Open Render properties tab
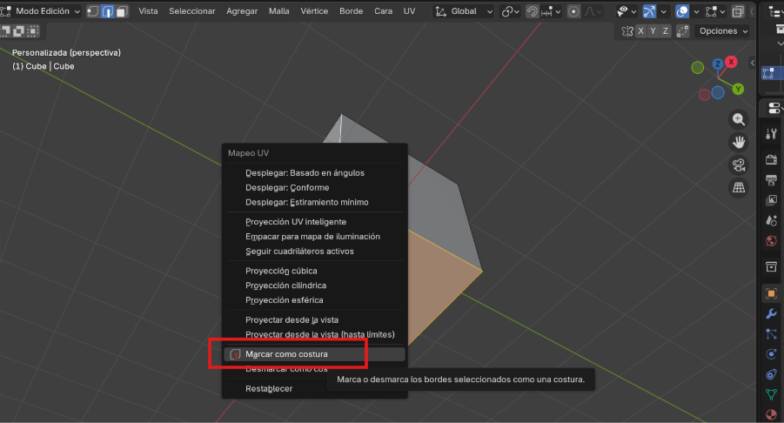The width and height of the screenshot is (784, 423). click(772, 159)
